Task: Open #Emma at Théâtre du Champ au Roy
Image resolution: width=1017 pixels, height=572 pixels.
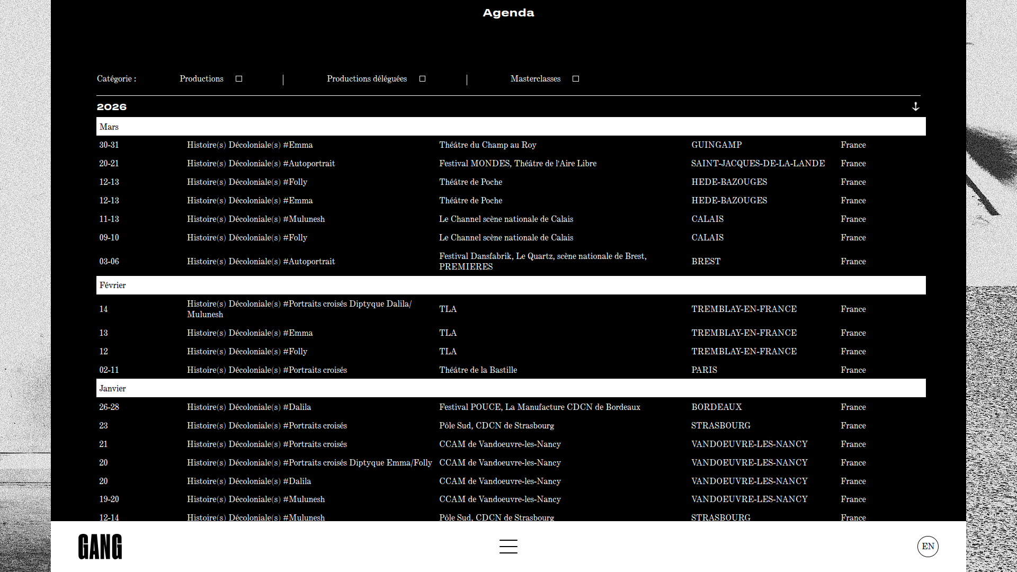Action: (249, 145)
